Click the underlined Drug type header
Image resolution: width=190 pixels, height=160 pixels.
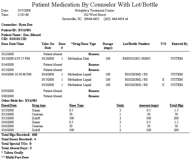[39, 105]
